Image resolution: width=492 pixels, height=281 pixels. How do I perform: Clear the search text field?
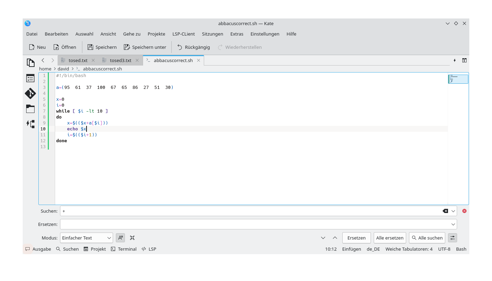pyautogui.click(x=445, y=211)
